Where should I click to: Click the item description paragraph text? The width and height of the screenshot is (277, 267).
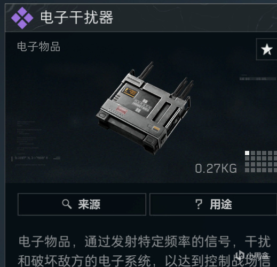click(x=145, y=251)
